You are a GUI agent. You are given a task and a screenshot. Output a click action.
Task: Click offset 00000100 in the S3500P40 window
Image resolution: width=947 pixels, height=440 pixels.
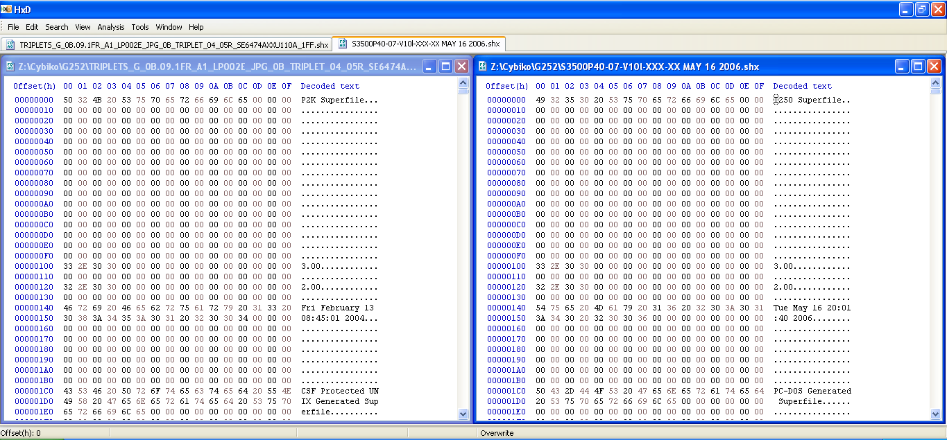click(x=506, y=266)
